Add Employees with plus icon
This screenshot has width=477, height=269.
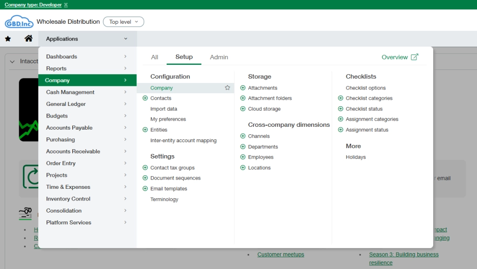click(x=243, y=157)
